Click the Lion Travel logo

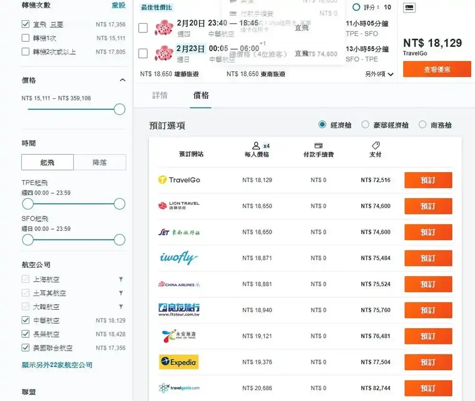tap(179, 206)
